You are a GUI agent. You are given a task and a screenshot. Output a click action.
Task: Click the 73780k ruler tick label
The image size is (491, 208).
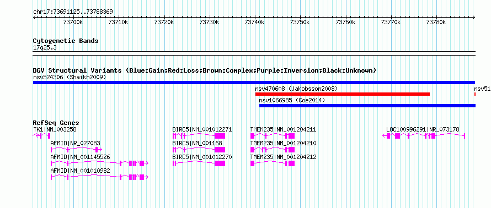pyautogui.click(x=436, y=23)
